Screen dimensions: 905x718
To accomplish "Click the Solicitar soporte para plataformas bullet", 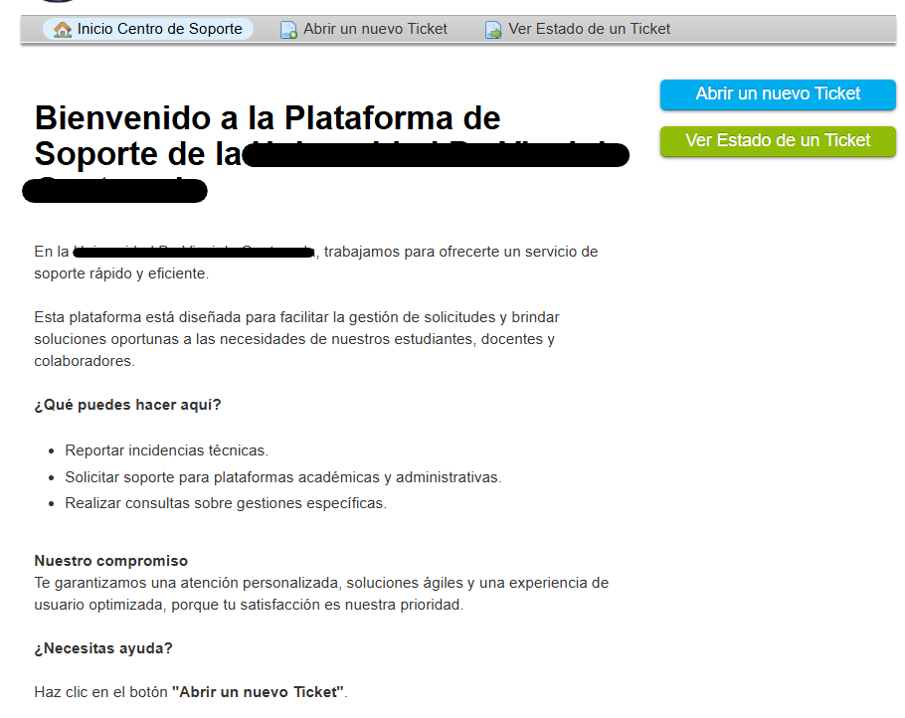I will pyautogui.click(x=282, y=477).
